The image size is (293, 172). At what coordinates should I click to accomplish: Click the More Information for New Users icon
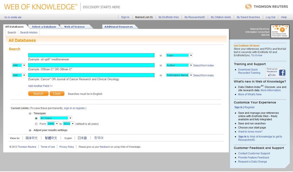280,31
